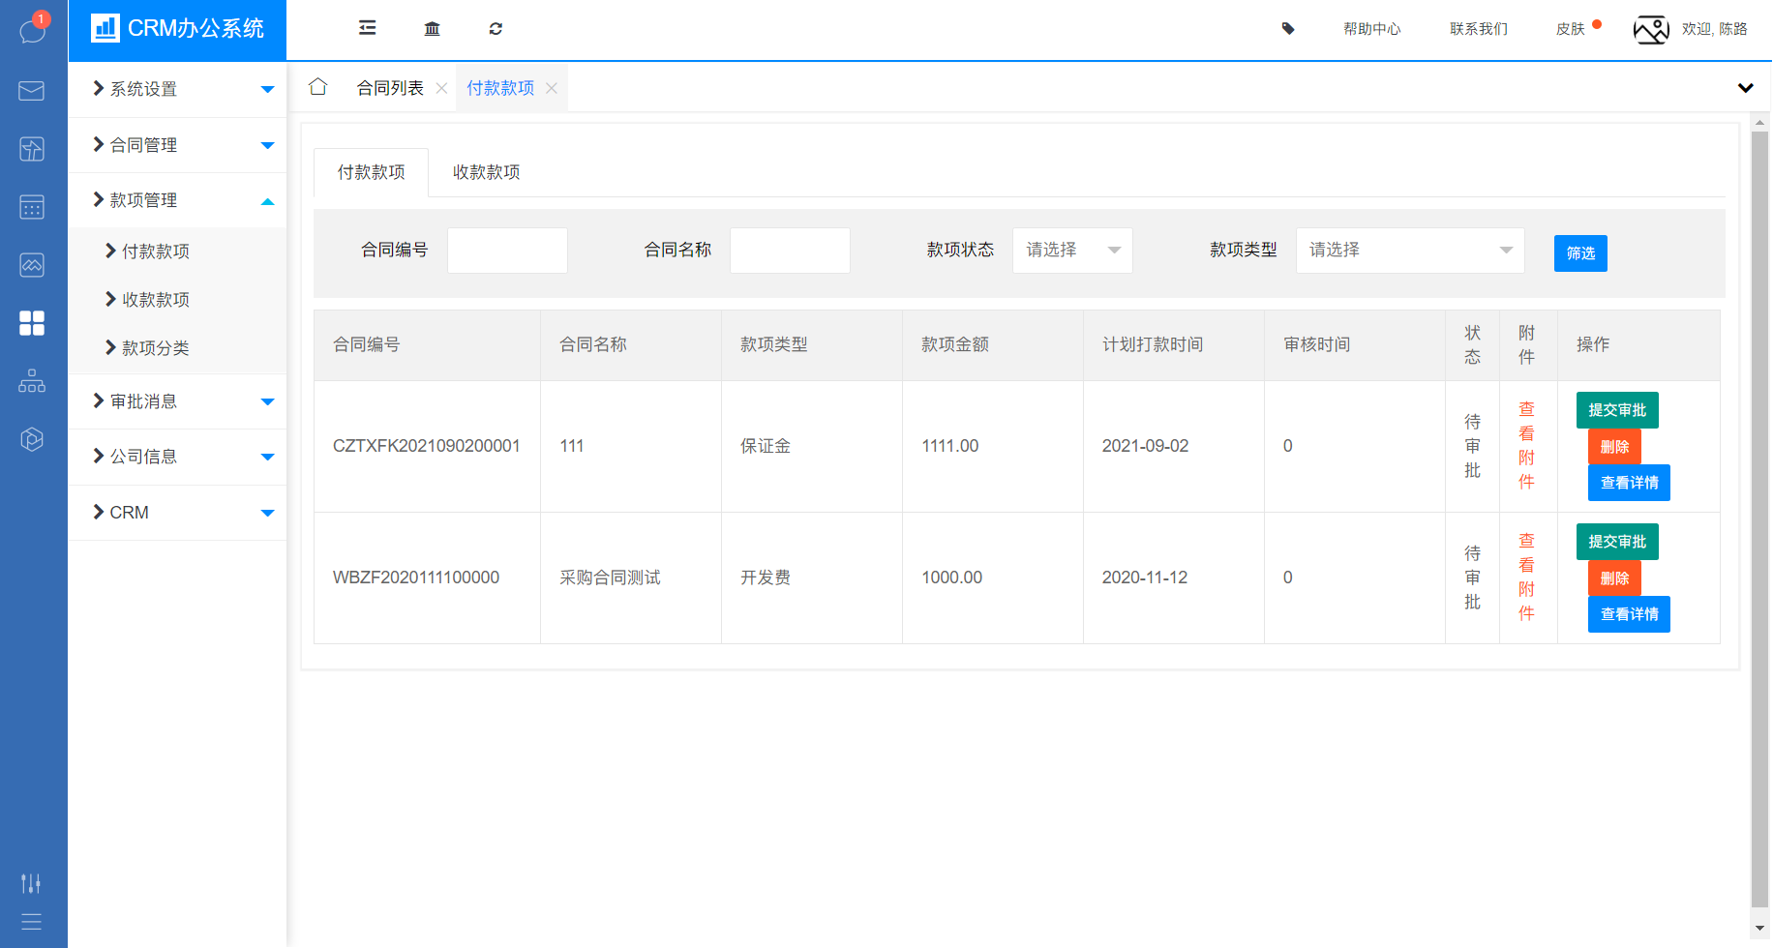
Task: Open the chat messages with notification badge
Action: [32, 29]
